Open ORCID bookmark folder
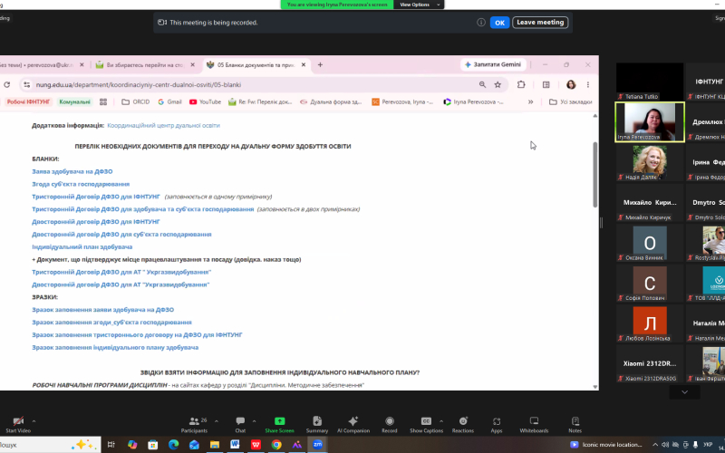Viewport: 725px width, 453px height. [136, 101]
